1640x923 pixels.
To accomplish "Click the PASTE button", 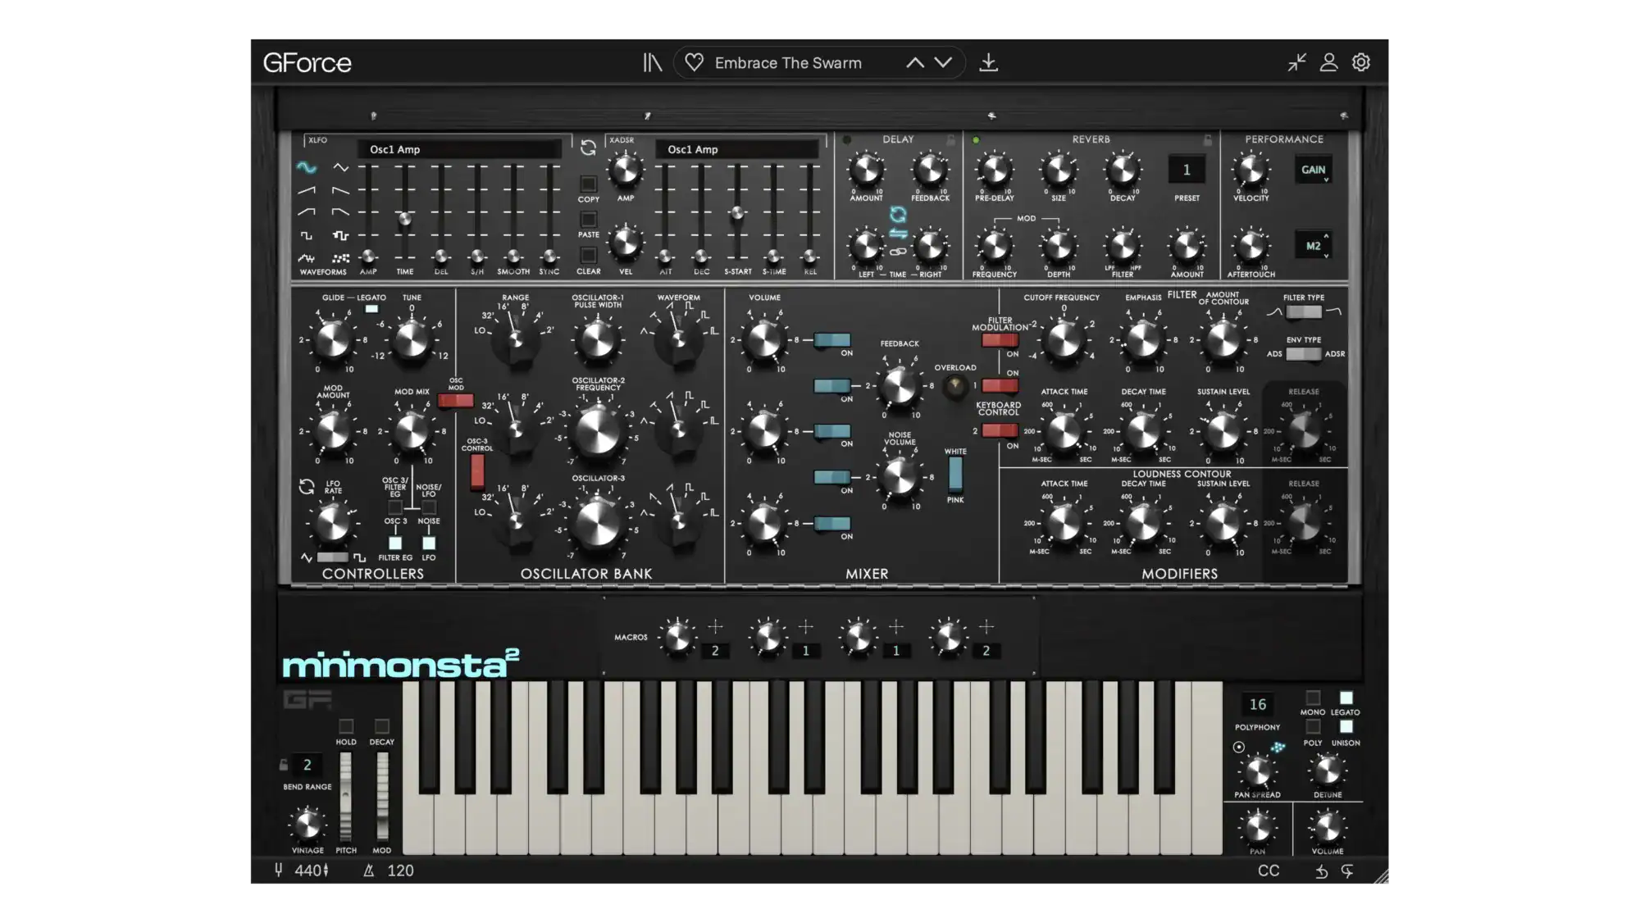I will tap(588, 220).
